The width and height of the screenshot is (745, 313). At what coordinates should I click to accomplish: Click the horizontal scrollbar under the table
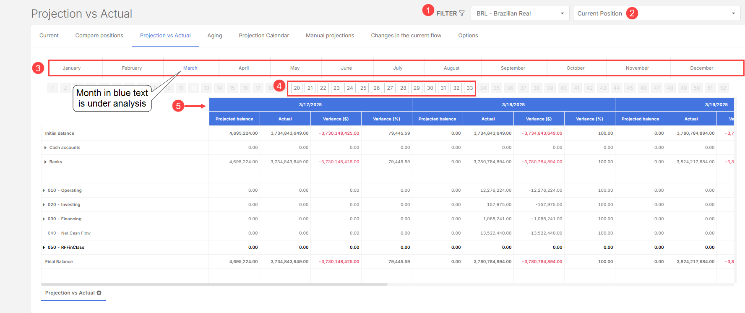pos(214,284)
